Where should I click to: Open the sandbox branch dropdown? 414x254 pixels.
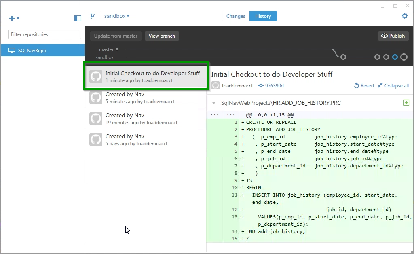click(x=117, y=16)
